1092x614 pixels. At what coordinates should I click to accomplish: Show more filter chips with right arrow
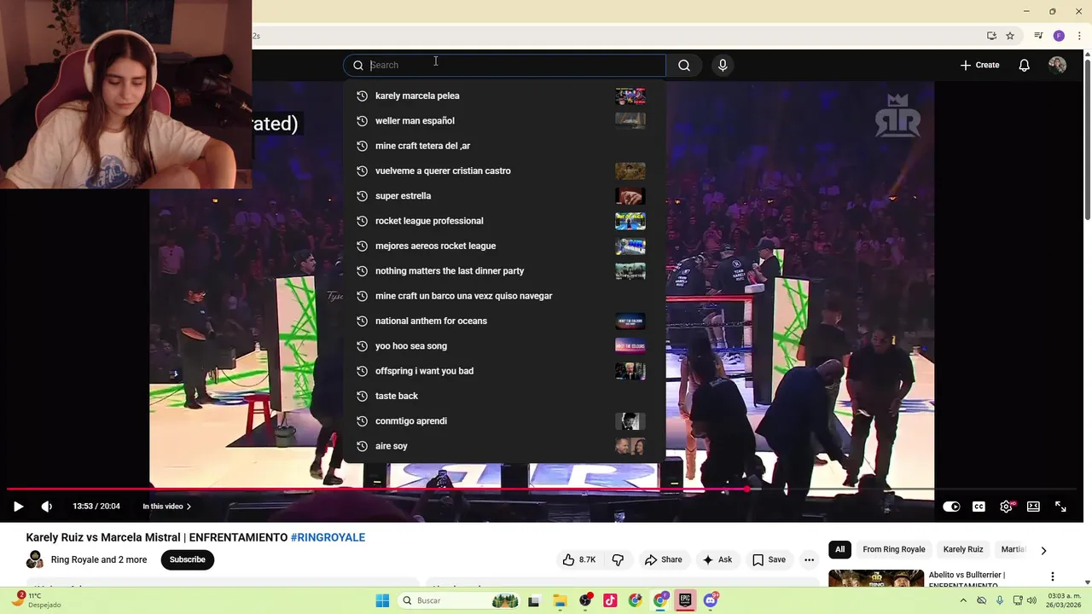pos(1043,550)
